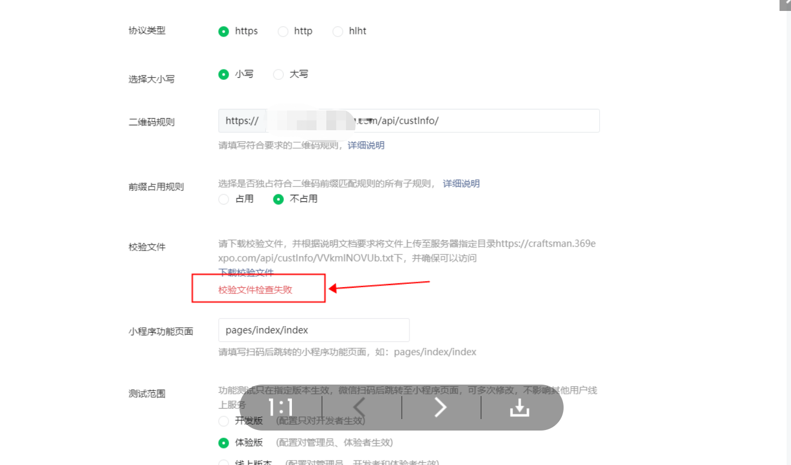Click the 校验文件检查失败 error message

click(255, 290)
